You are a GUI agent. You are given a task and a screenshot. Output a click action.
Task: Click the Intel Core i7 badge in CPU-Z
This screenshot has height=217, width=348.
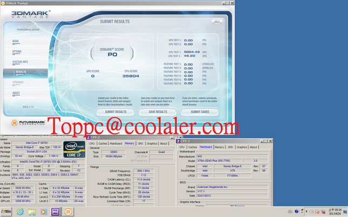point(74,149)
